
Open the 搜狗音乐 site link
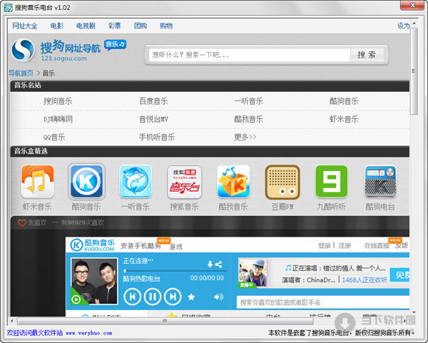[58, 101]
